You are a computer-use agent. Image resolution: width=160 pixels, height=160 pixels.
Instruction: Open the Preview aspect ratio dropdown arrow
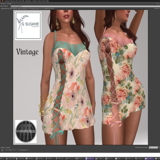159,147
